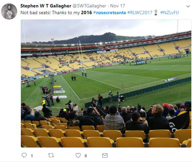This screenshot has height=162, width=193.
Task: Click the trophy emoji after #RLWC2017
Action: coord(156,12)
